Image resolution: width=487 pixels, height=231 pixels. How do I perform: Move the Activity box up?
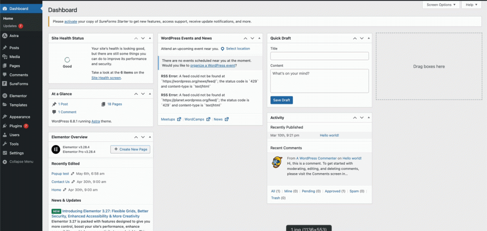point(355,118)
